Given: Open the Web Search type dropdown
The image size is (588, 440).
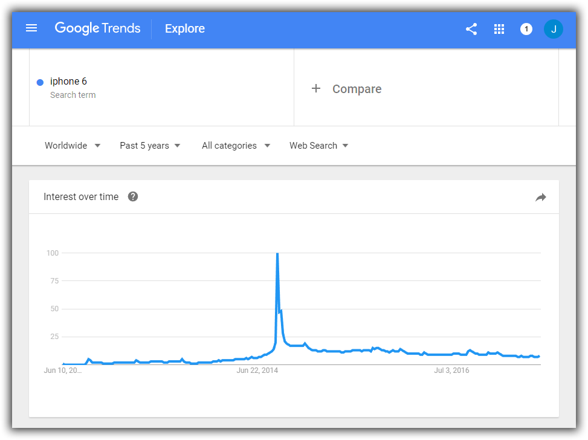Looking at the screenshot, I should 318,146.
